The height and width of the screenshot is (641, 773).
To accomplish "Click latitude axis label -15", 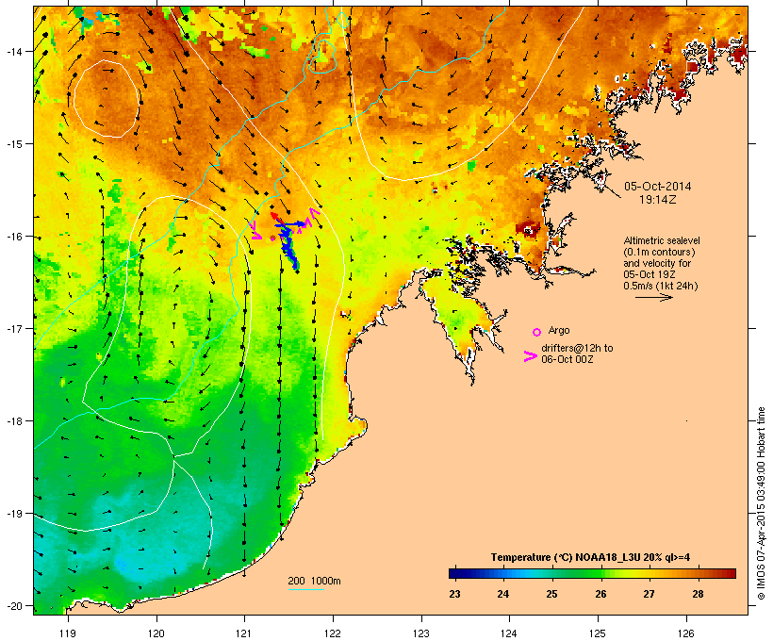I will pos(14,143).
